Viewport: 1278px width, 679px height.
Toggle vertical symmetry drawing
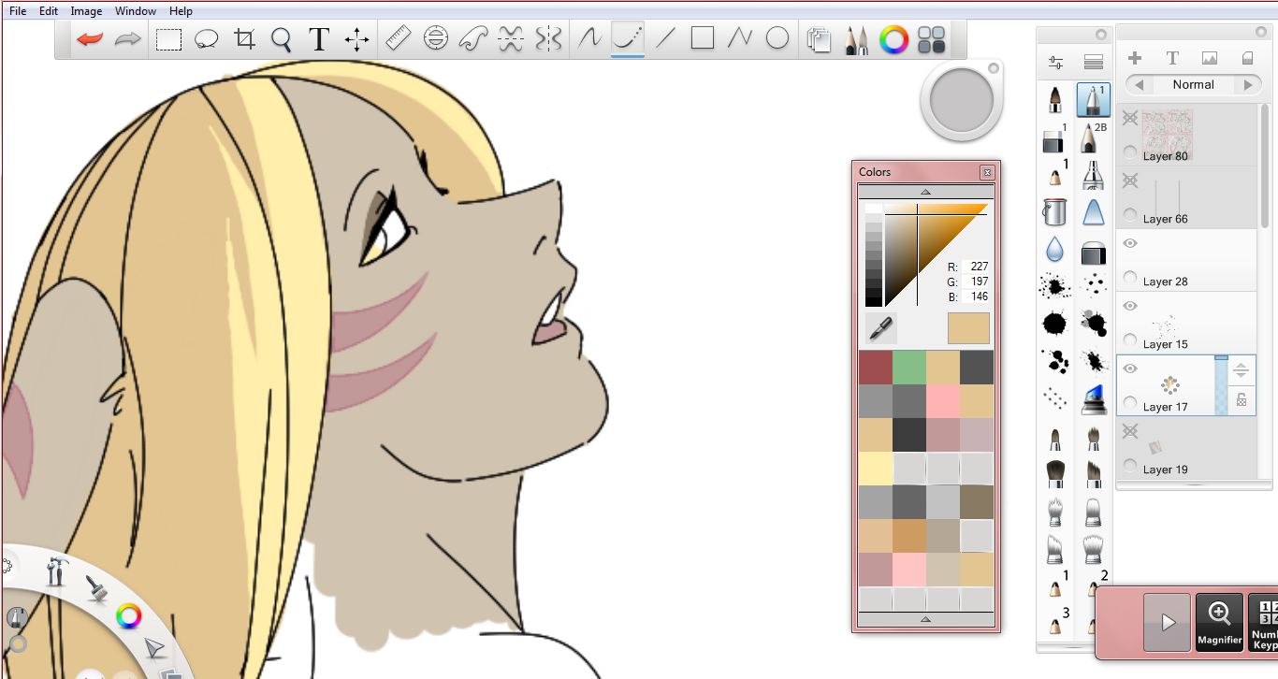pos(548,39)
